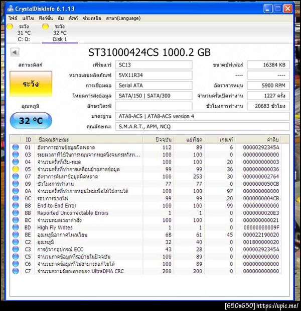Click the yellow ระวัง health status button
Viewport: 301px width, 311px height.
pyautogui.click(x=31, y=84)
